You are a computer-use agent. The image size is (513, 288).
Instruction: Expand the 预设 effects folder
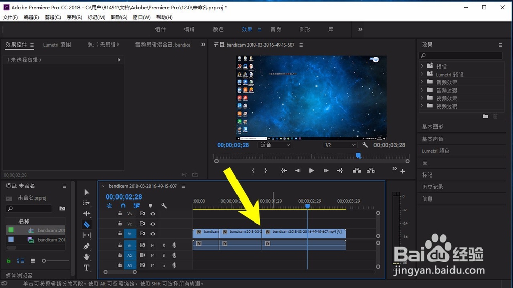click(422, 66)
